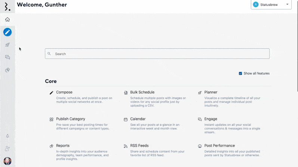This screenshot has width=298, height=167.
Task: Expand the Statusbrew organization dropdown
Action: pos(271,4)
